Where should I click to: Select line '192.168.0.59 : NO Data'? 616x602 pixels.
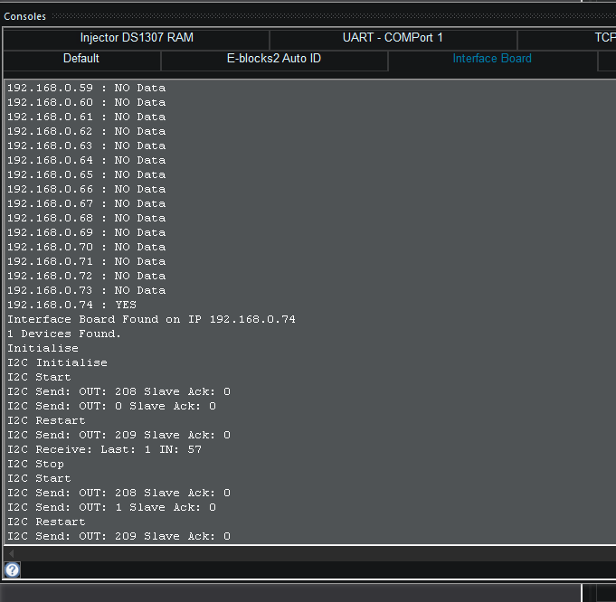(87, 88)
